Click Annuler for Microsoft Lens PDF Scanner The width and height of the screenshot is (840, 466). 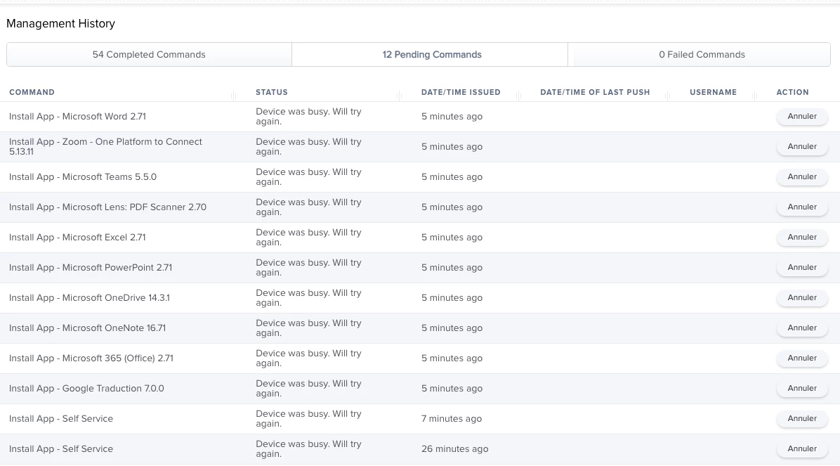point(802,207)
